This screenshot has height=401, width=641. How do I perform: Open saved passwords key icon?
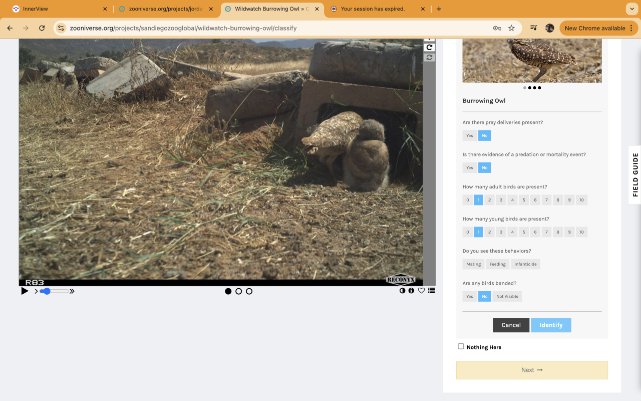tap(497, 28)
